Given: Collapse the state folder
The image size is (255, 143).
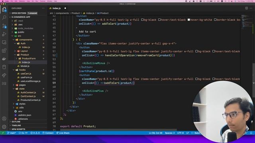Looking at the screenshot, I should pyautogui.click(x=22, y=89).
